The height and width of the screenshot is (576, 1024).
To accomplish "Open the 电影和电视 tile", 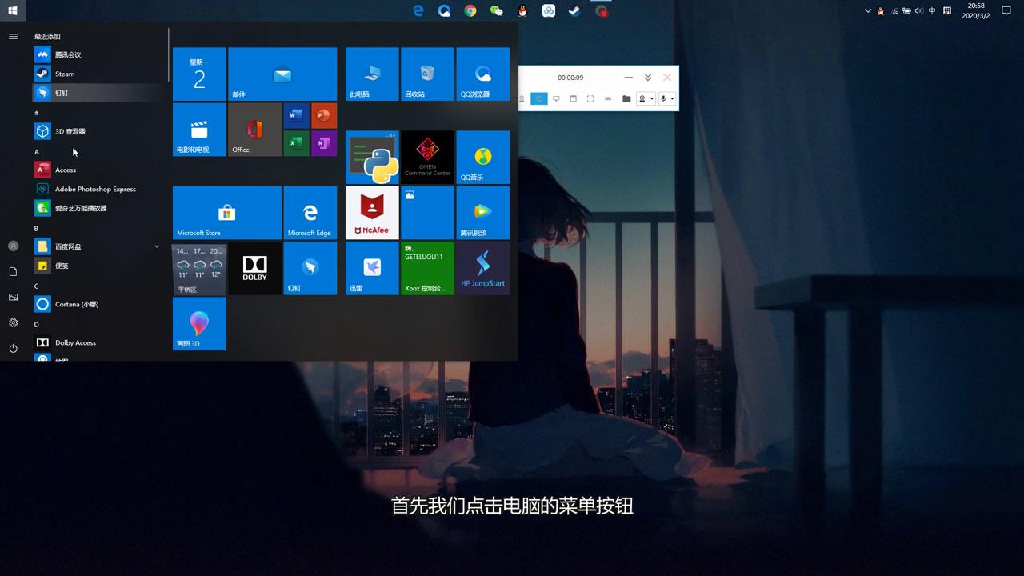I will [x=199, y=130].
